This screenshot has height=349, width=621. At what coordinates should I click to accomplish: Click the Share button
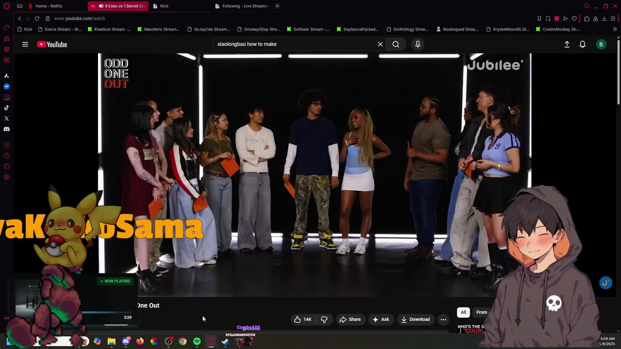click(x=350, y=319)
